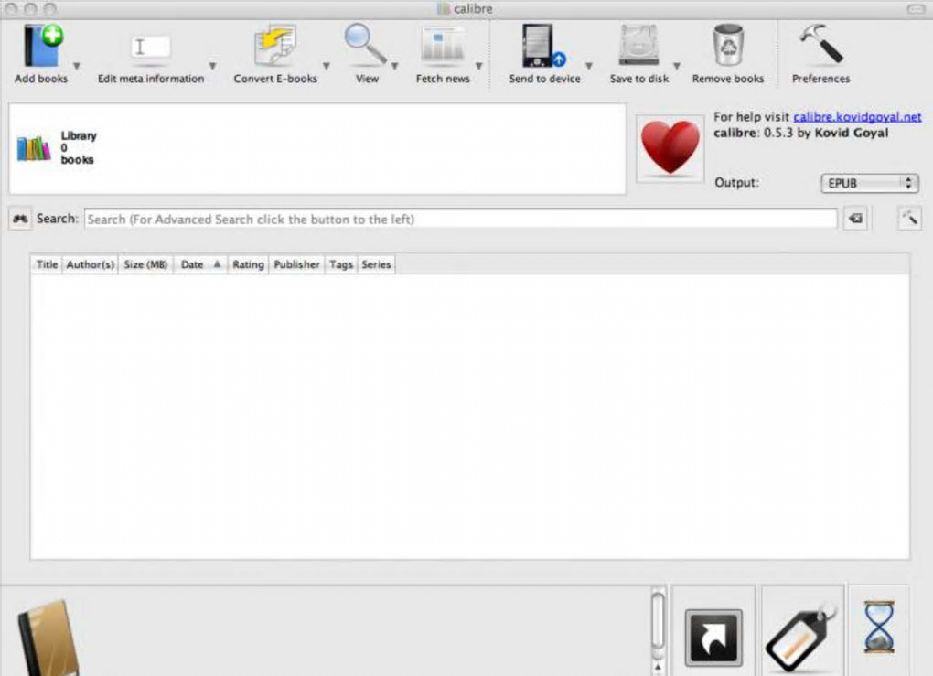Image resolution: width=933 pixels, height=676 pixels.
Task: Clear the search with reset button
Action: (x=855, y=219)
